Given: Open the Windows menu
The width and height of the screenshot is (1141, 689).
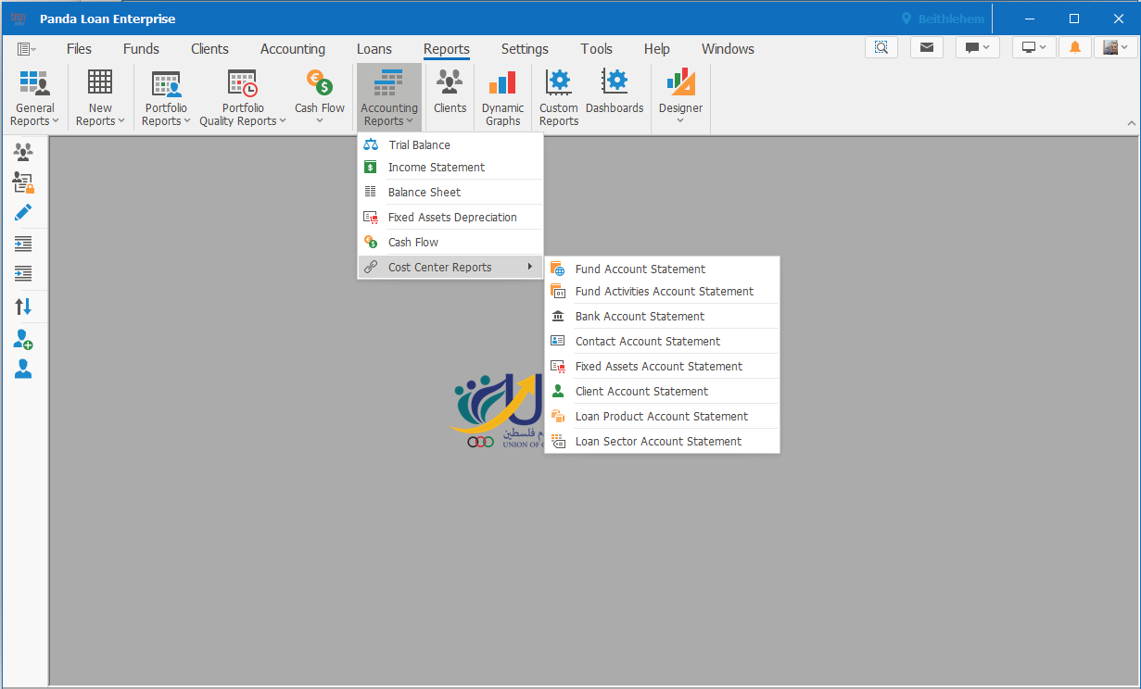Looking at the screenshot, I should (x=728, y=49).
